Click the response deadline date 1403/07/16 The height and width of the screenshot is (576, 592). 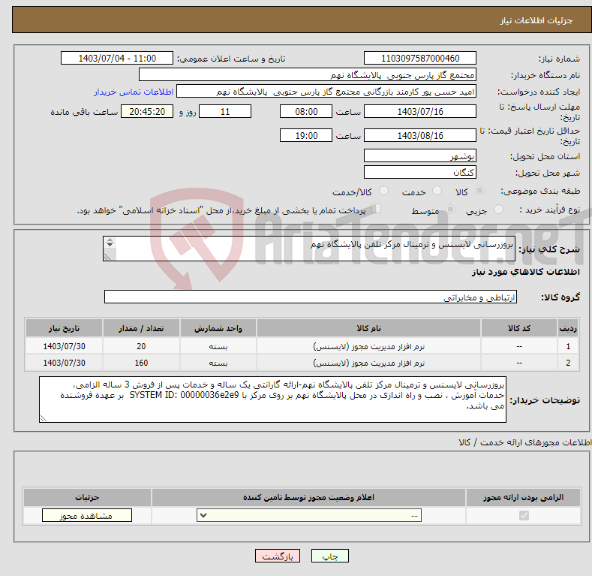(x=420, y=111)
